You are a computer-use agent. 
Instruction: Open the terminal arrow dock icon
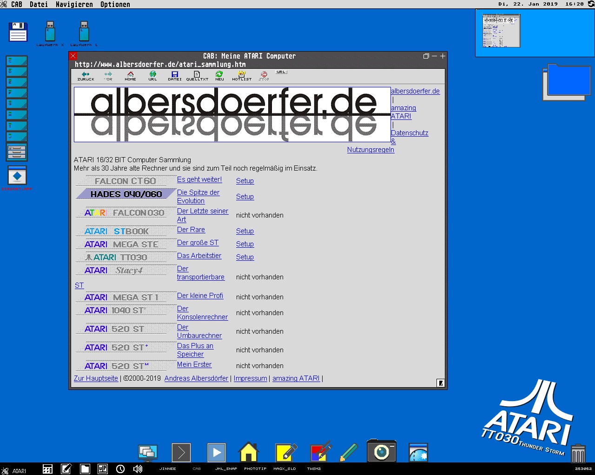point(181,452)
